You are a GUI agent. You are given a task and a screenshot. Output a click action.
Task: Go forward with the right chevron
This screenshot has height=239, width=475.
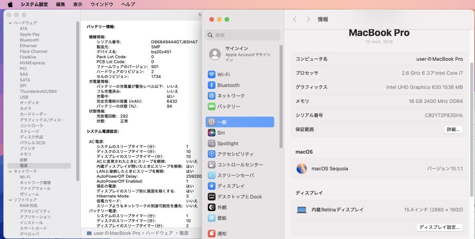point(308,20)
